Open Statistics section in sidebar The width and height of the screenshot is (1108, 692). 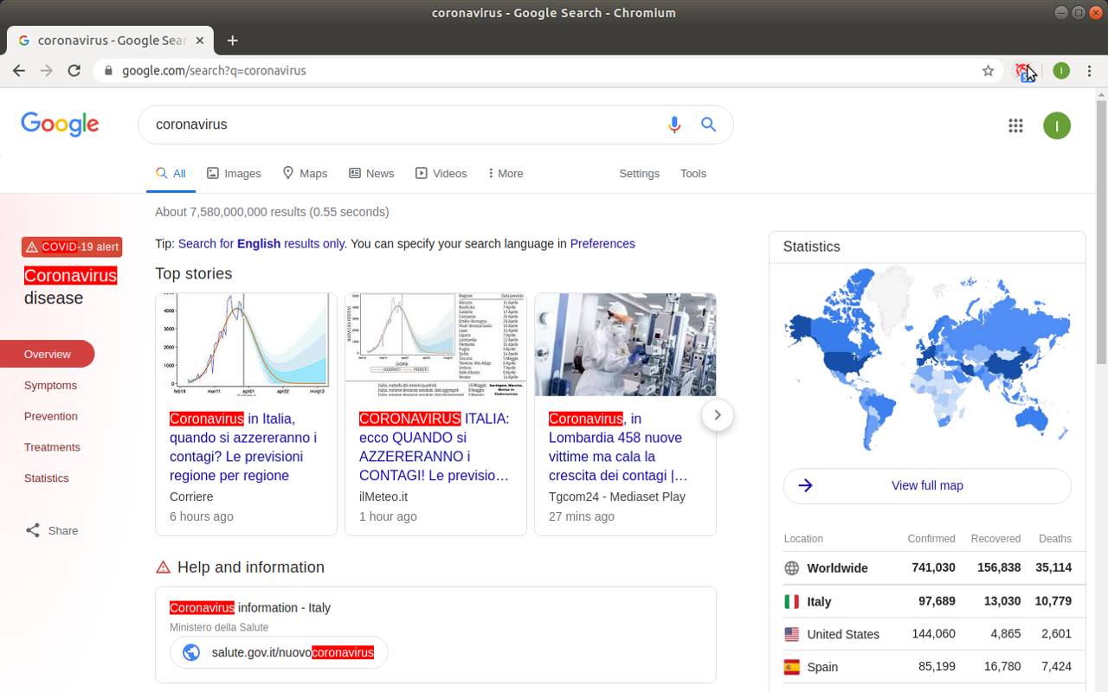click(x=47, y=478)
